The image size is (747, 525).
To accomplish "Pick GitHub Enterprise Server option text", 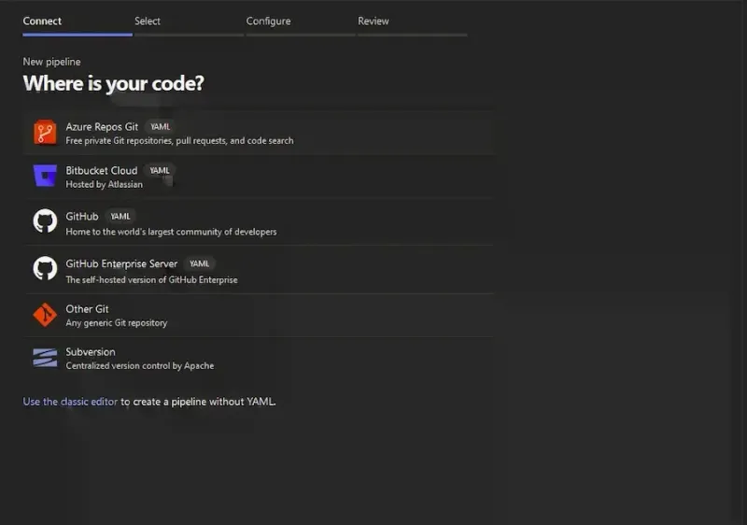I will point(121,263).
